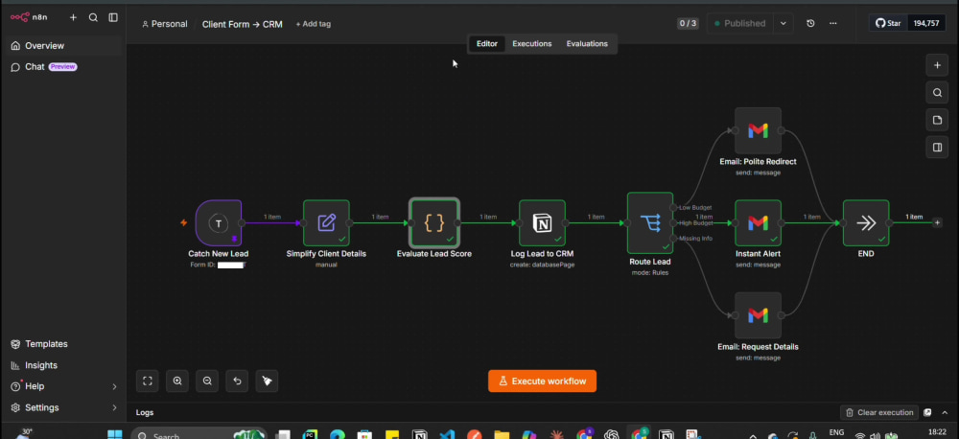Open the Windows Start button in taskbar
959x439 pixels.
114,435
